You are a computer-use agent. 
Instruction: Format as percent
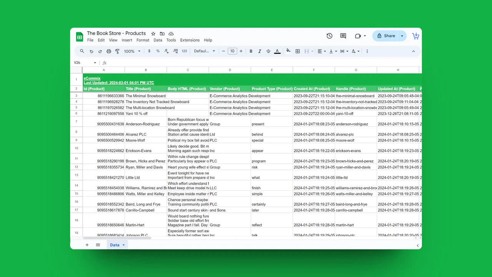pyautogui.click(x=158, y=51)
